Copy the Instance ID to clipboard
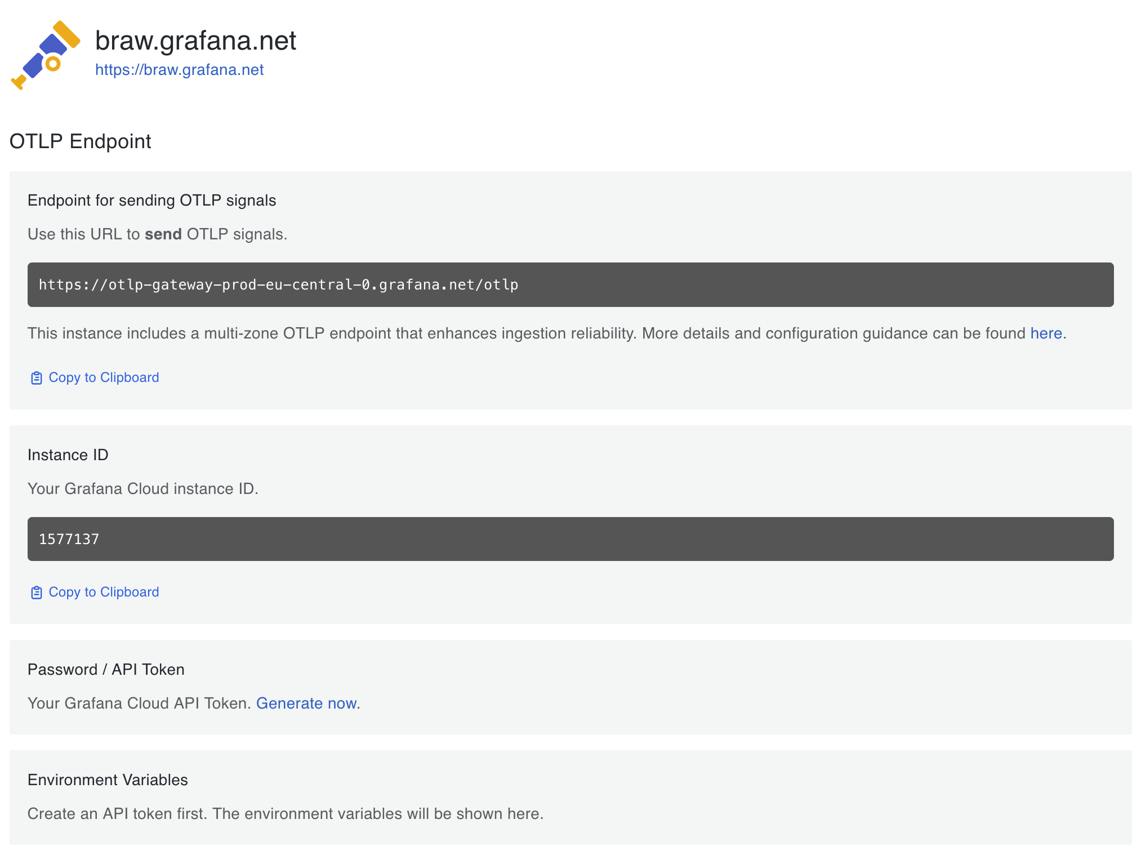Viewport: 1141px width, 855px height. click(103, 592)
